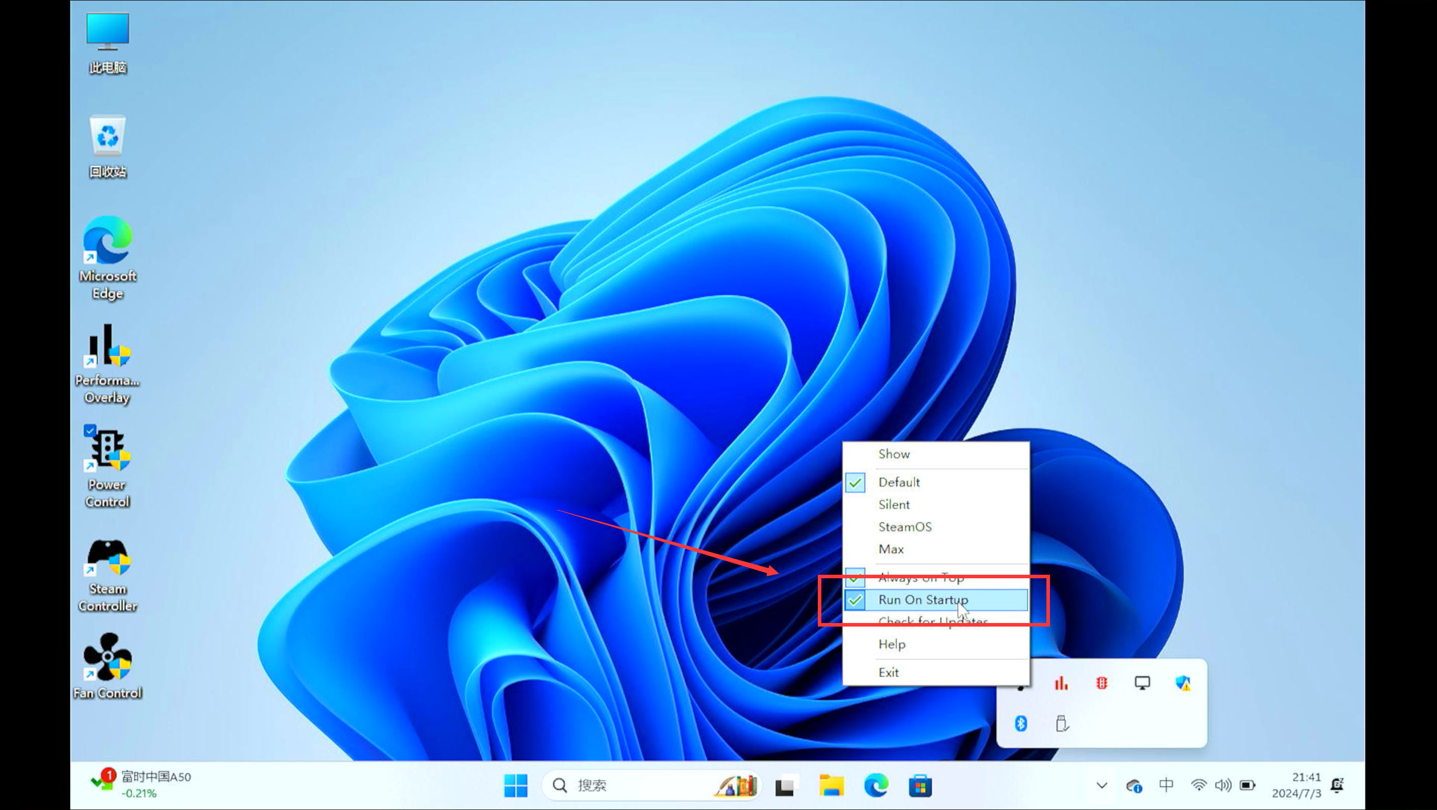Click the monitor display tray icon

tap(1142, 683)
